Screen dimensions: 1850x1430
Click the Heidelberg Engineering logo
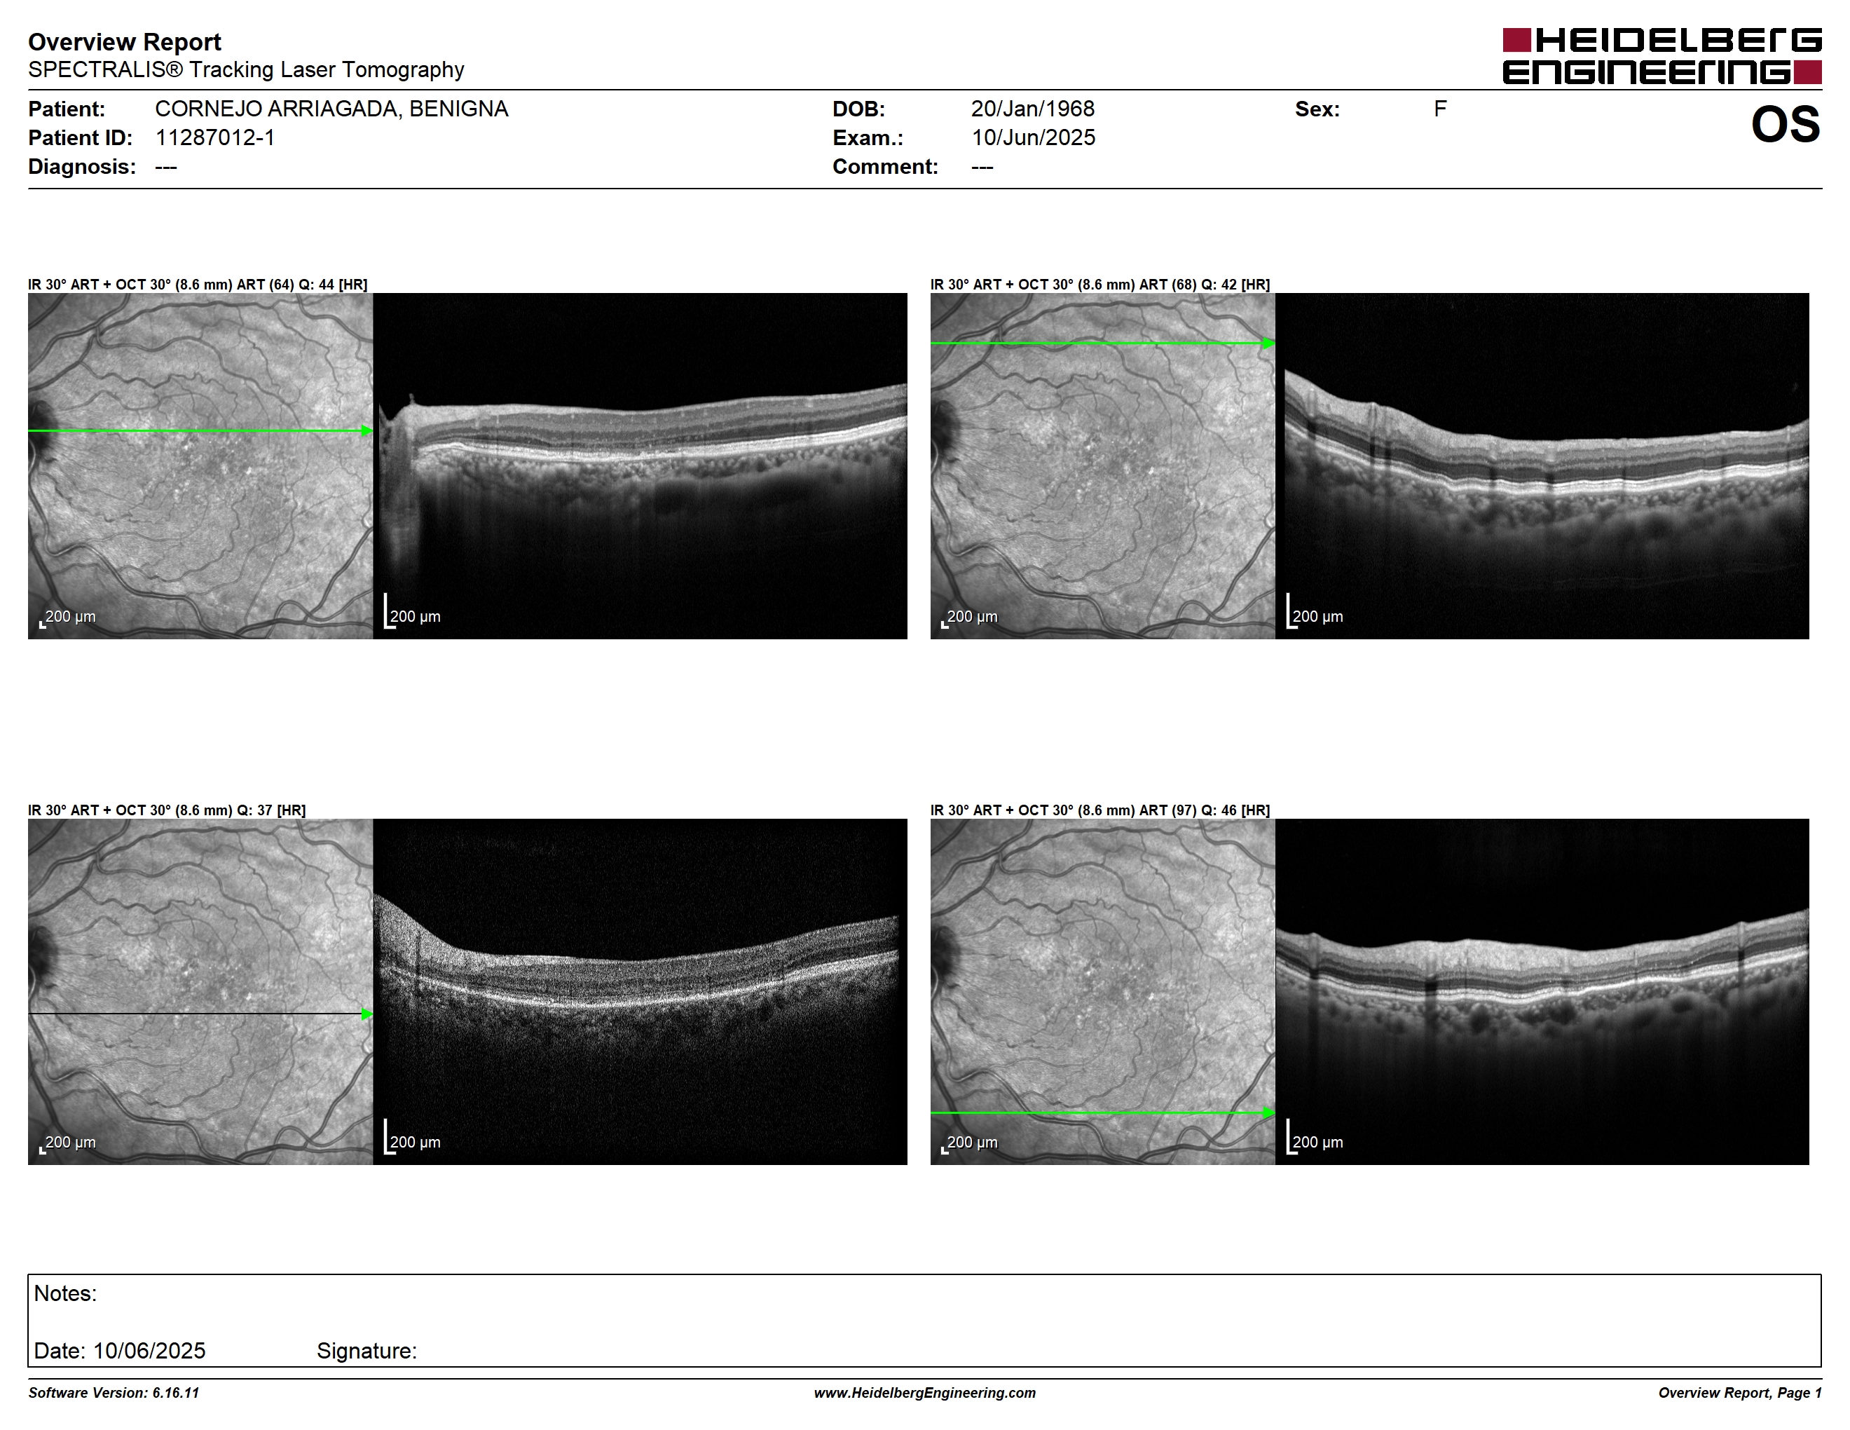pos(1662,56)
